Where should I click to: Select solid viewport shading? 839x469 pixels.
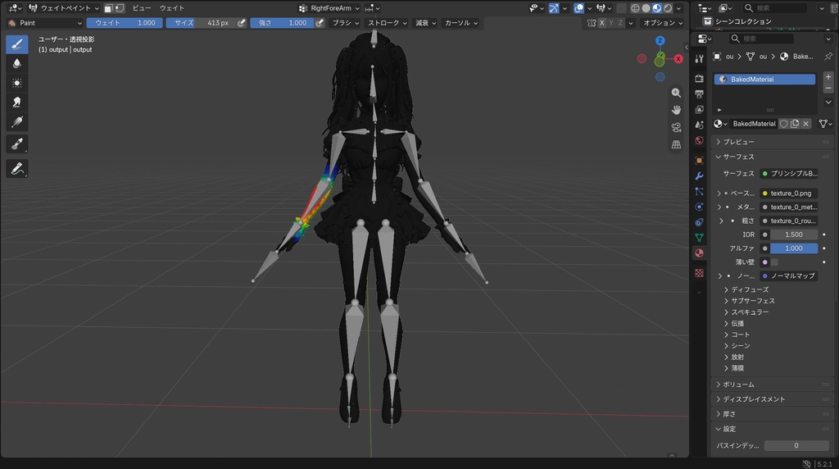646,8
